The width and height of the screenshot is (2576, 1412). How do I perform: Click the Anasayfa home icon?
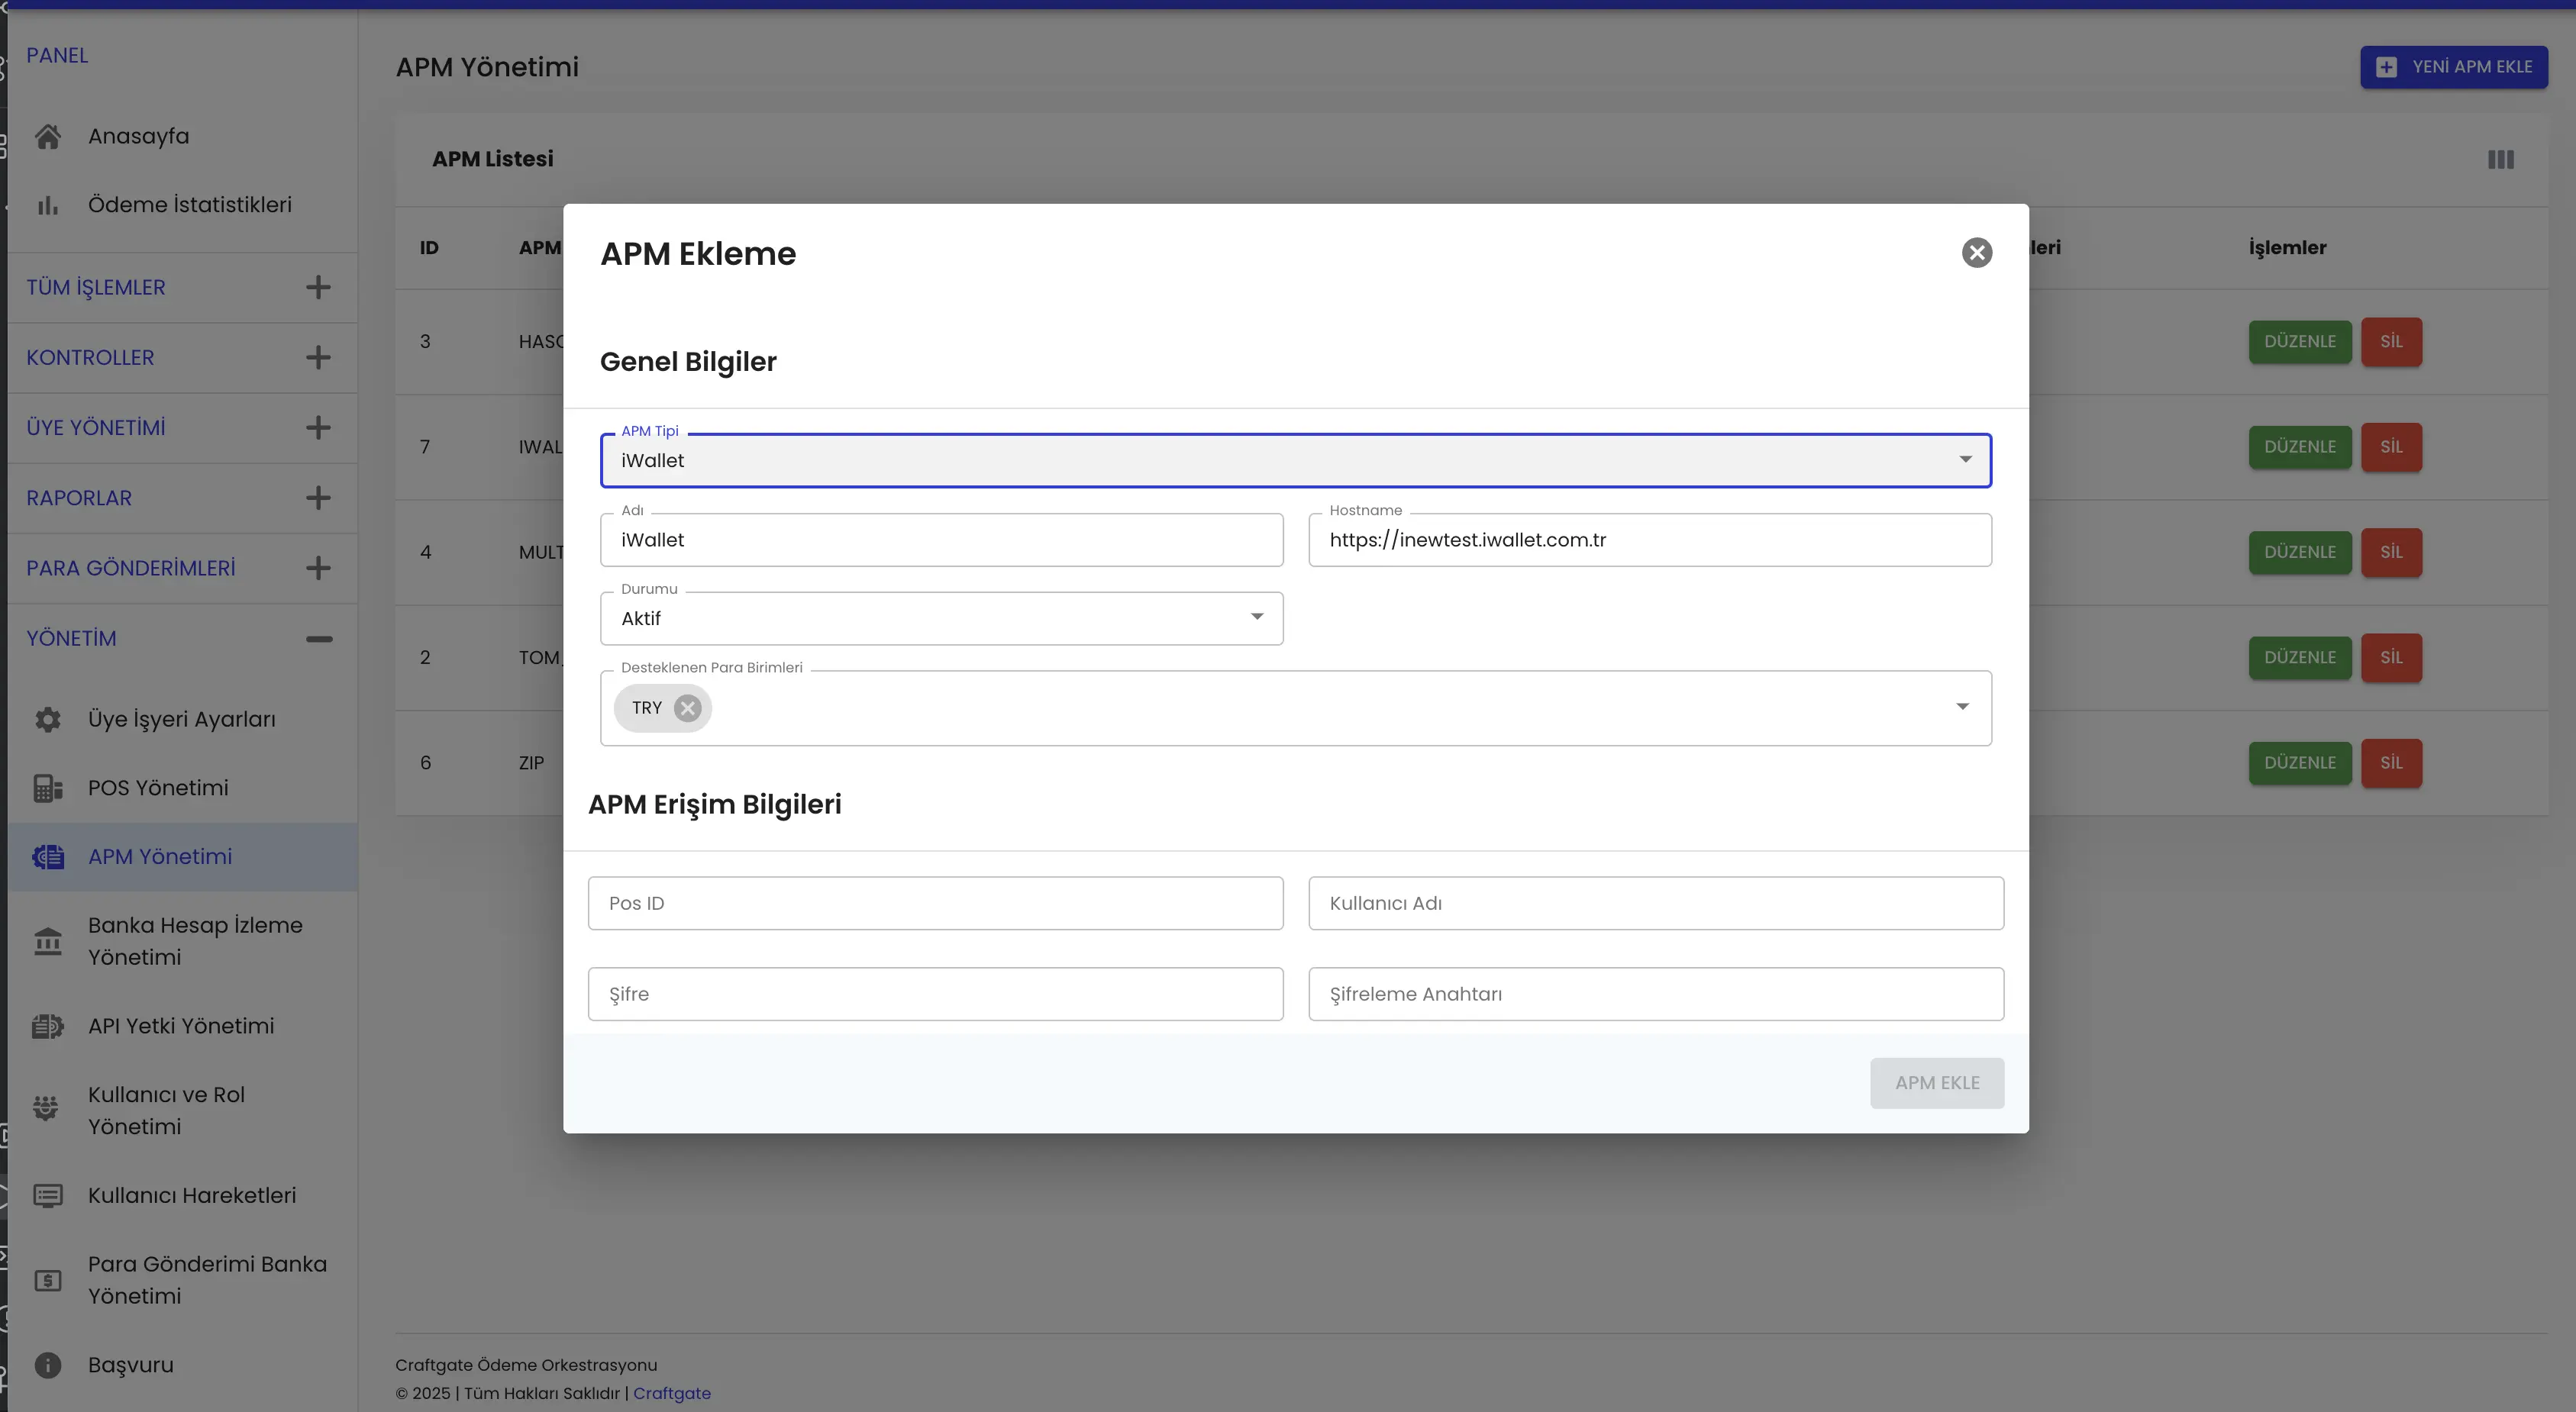tap(47, 137)
